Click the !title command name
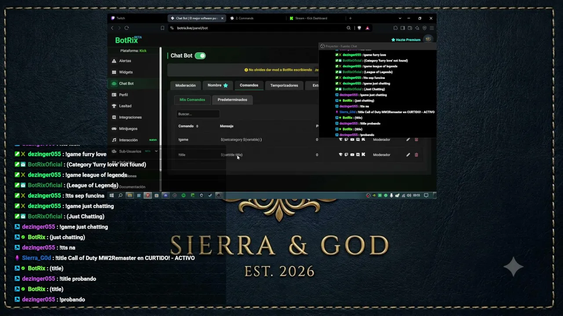Viewport: 563px width, 316px height. pyautogui.click(x=182, y=154)
